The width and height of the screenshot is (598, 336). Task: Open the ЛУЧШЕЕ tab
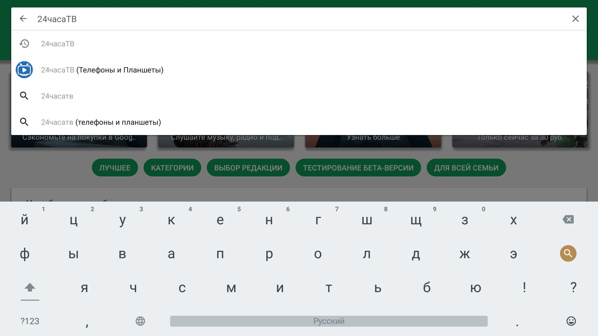(x=115, y=168)
